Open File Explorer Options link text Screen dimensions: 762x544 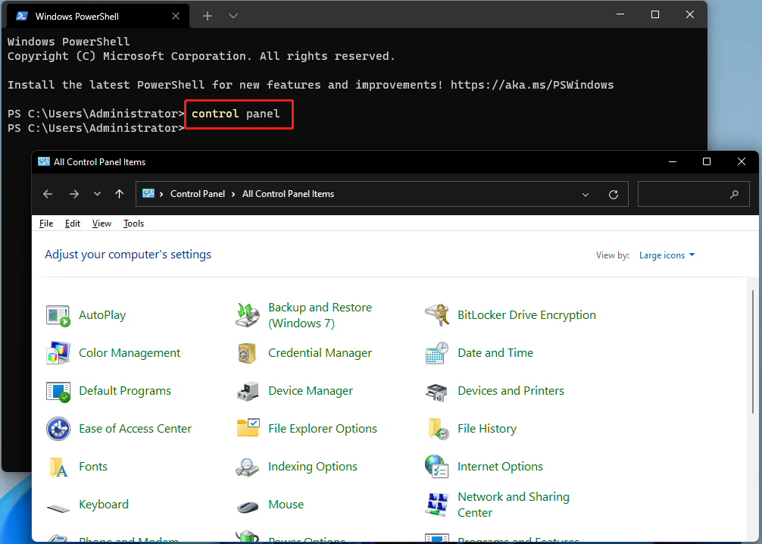[x=323, y=429]
